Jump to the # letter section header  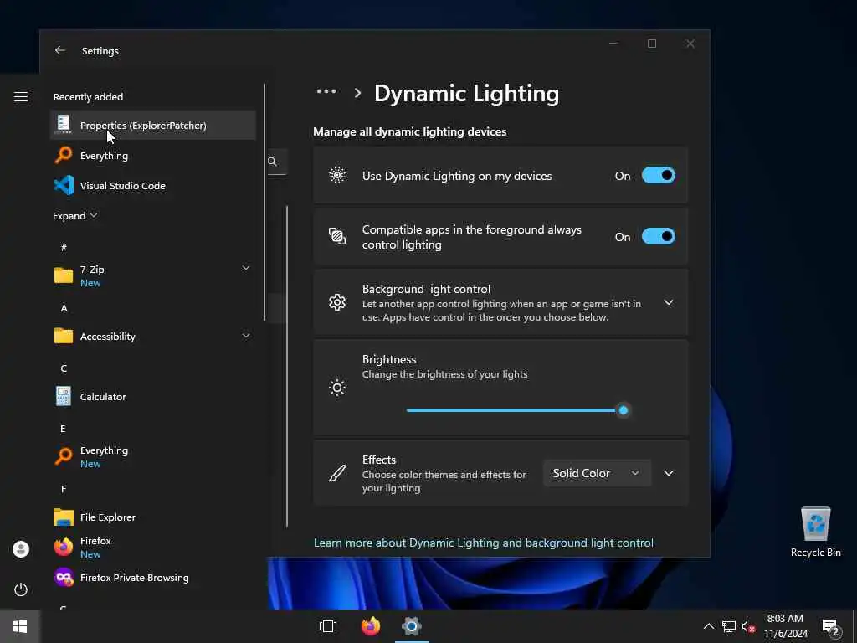[64, 248]
